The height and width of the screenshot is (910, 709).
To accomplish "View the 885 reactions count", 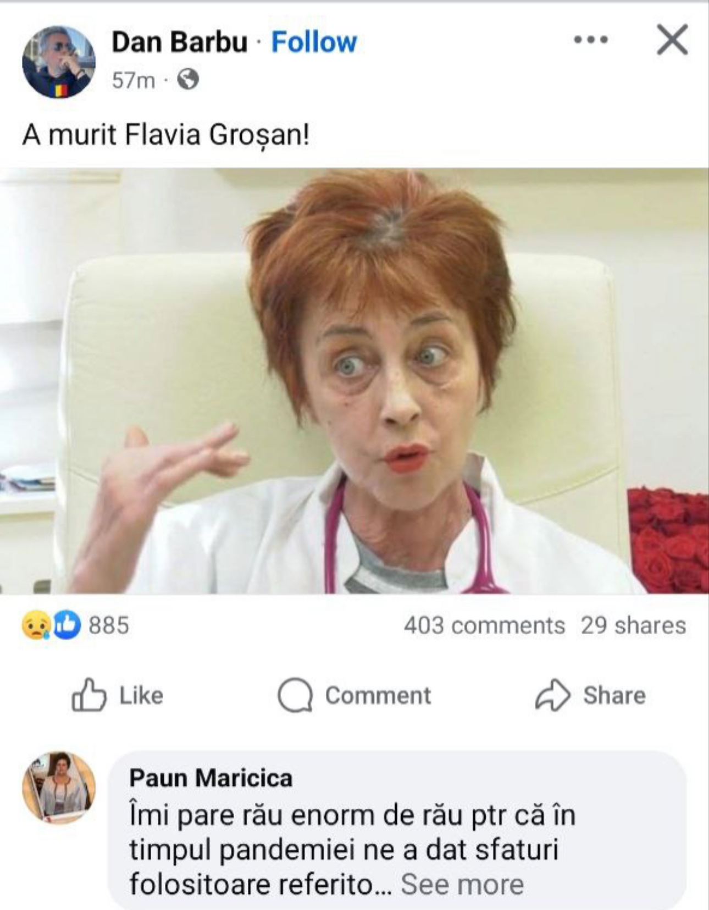I will tap(109, 626).
